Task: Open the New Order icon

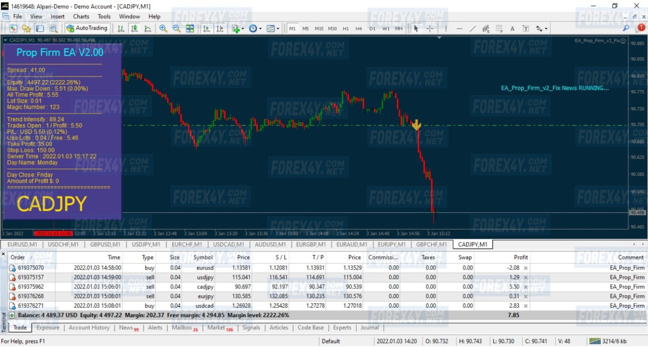Action: coord(13,28)
